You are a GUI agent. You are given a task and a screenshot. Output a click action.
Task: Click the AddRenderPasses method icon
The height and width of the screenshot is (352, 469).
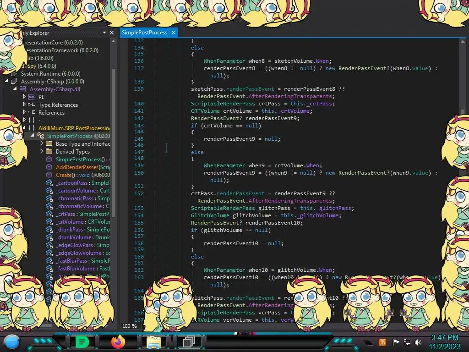(x=49, y=167)
